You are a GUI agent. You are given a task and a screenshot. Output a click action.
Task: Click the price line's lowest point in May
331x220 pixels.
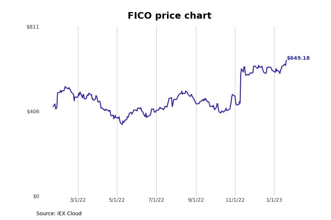[x=122, y=124]
